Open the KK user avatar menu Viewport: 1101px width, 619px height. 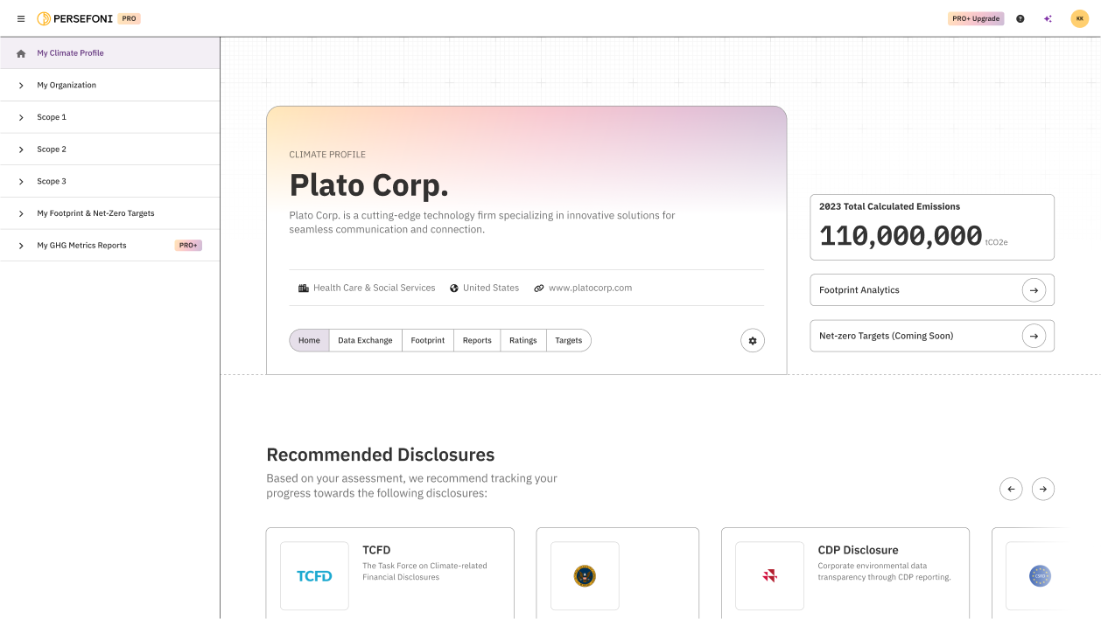(1079, 17)
